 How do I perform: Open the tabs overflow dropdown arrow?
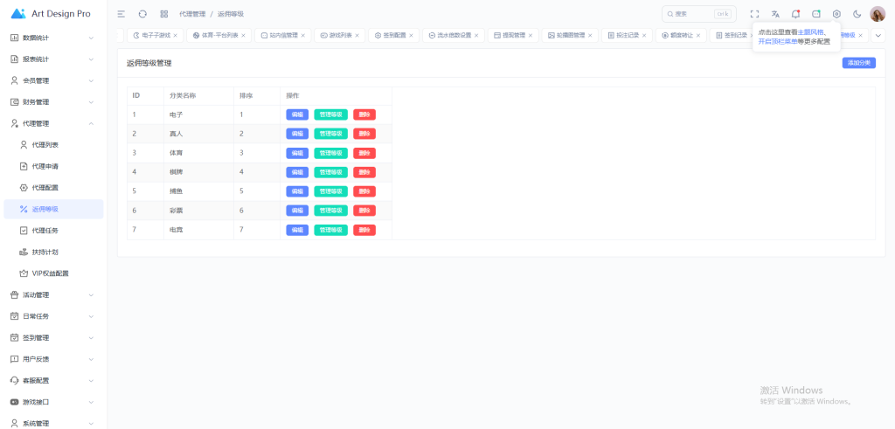pyautogui.click(x=878, y=35)
